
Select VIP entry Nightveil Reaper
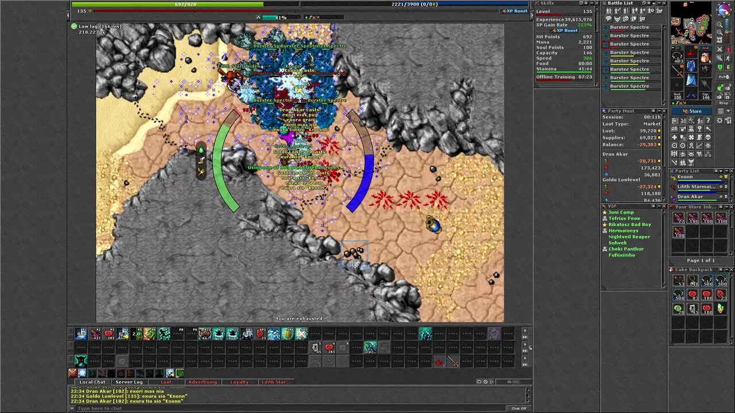point(629,237)
